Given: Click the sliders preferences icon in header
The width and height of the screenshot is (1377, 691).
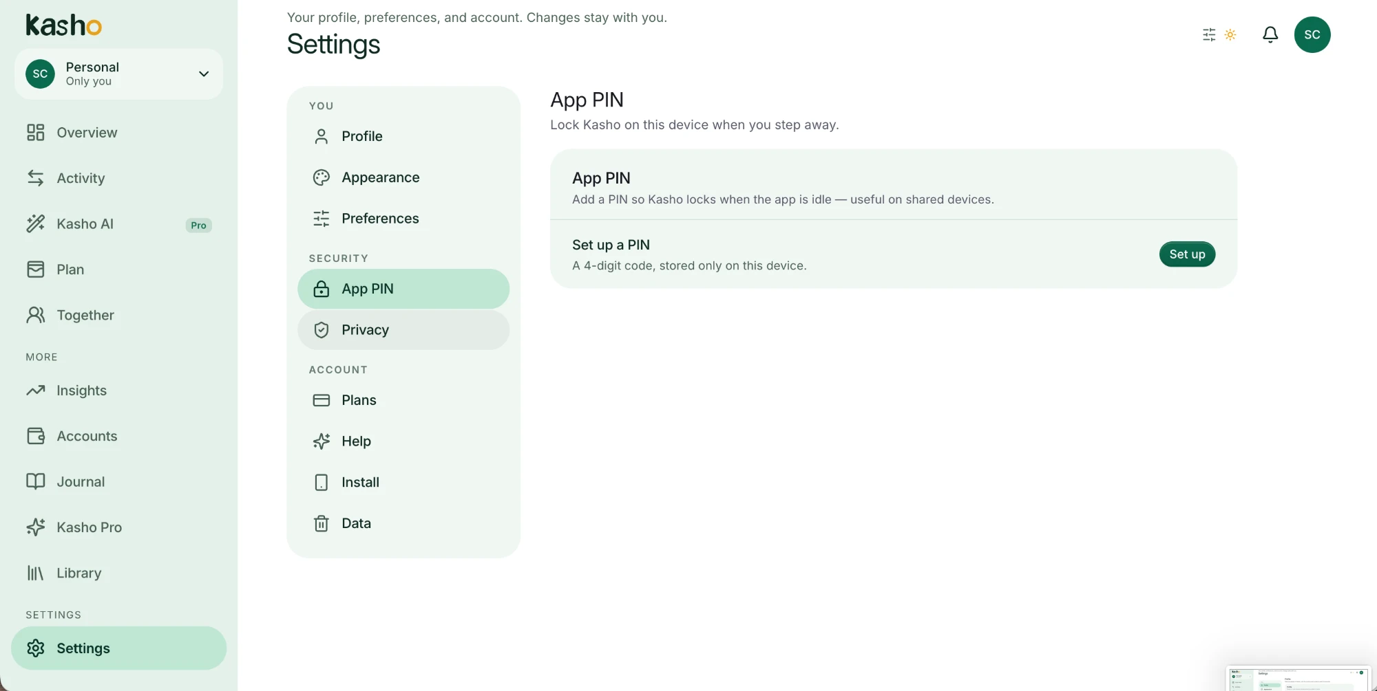Looking at the screenshot, I should pos(1209,34).
